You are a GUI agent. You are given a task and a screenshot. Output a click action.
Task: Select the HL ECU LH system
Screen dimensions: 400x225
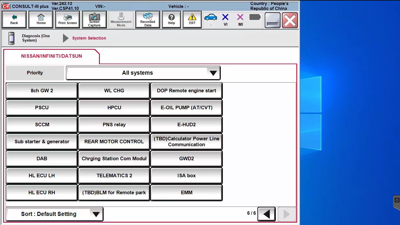click(x=42, y=175)
